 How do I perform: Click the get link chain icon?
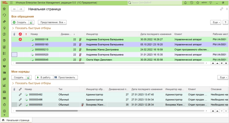(221, 9)
